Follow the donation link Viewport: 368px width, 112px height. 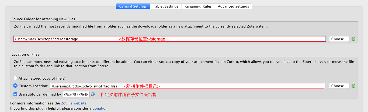coord(100,108)
